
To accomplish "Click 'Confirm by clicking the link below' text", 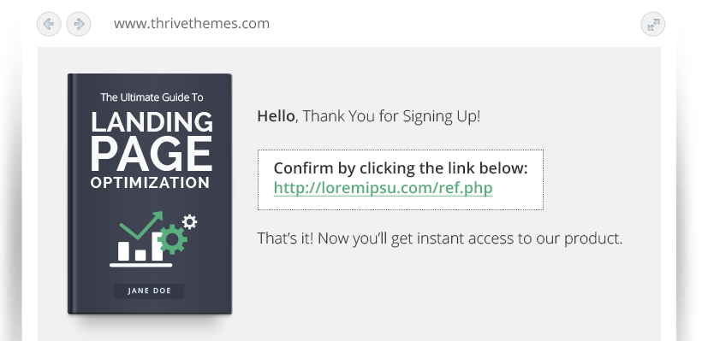I will pyautogui.click(x=401, y=168).
